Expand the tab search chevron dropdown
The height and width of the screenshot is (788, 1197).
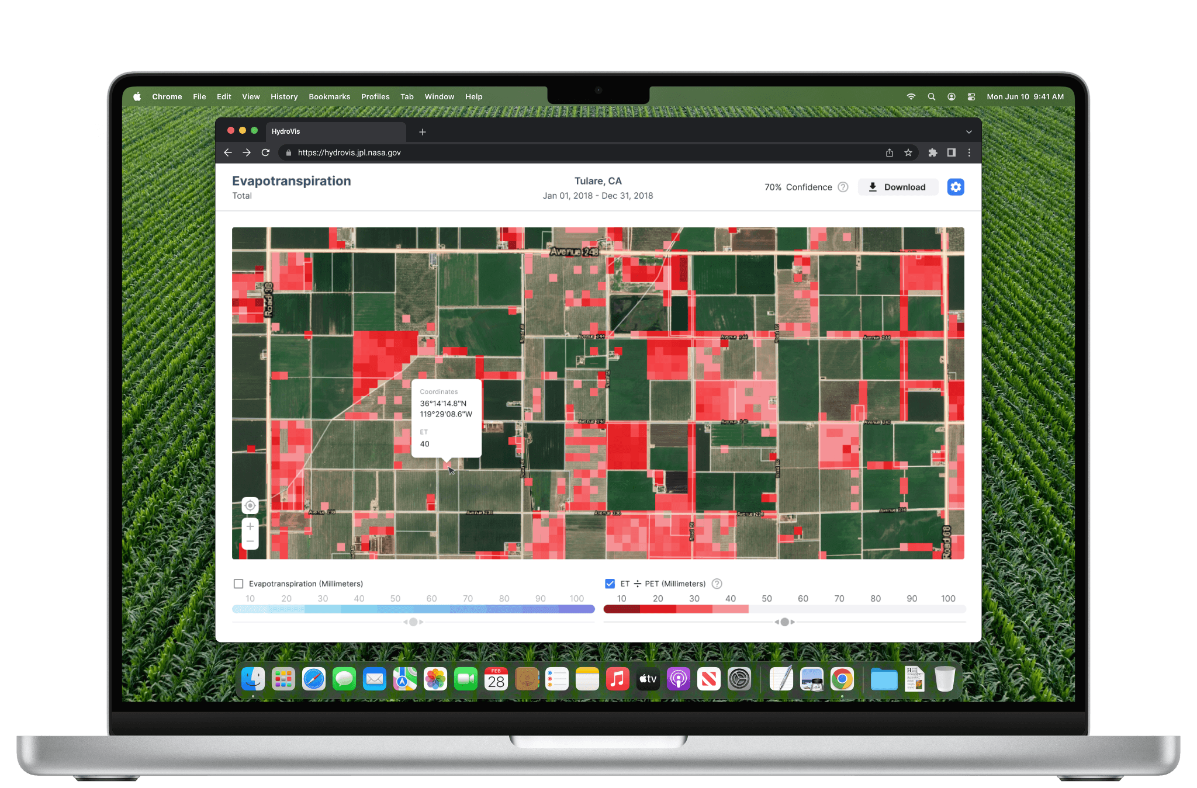[x=968, y=131]
